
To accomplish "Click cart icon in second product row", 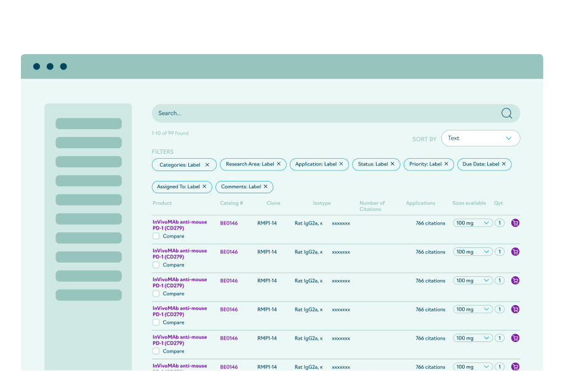I will pyautogui.click(x=515, y=252).
